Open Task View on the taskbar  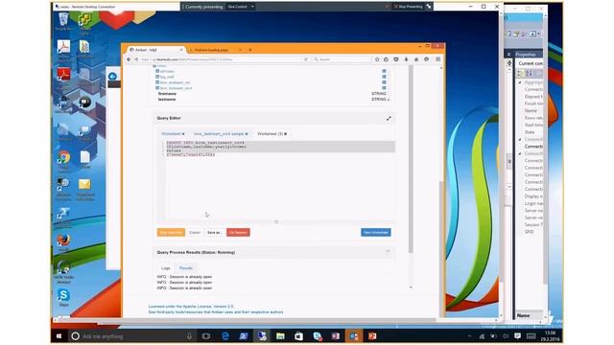[x=206, y=336]
